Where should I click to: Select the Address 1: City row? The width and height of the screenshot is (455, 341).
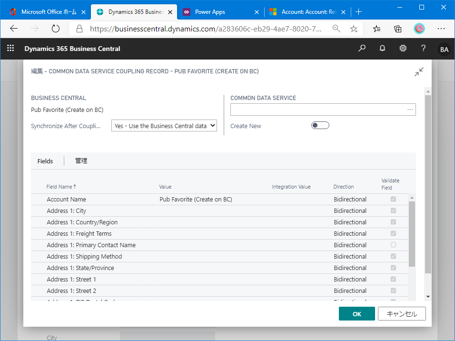click(x=219, y=211)
